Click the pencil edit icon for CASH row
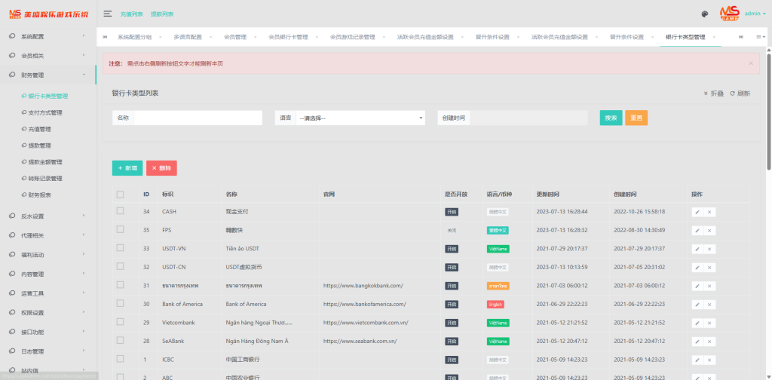 [x=697, y=212]
